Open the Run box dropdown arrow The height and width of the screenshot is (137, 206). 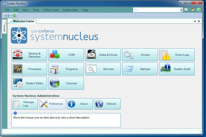coord(181,10)
